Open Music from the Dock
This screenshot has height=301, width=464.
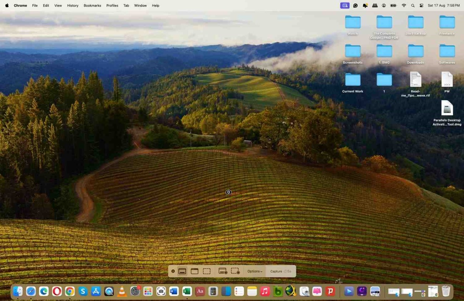(x=265, y=291)
